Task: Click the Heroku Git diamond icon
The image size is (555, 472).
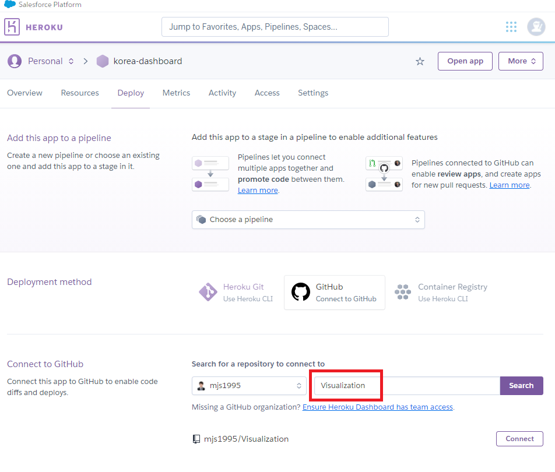Action: (208, 293)
